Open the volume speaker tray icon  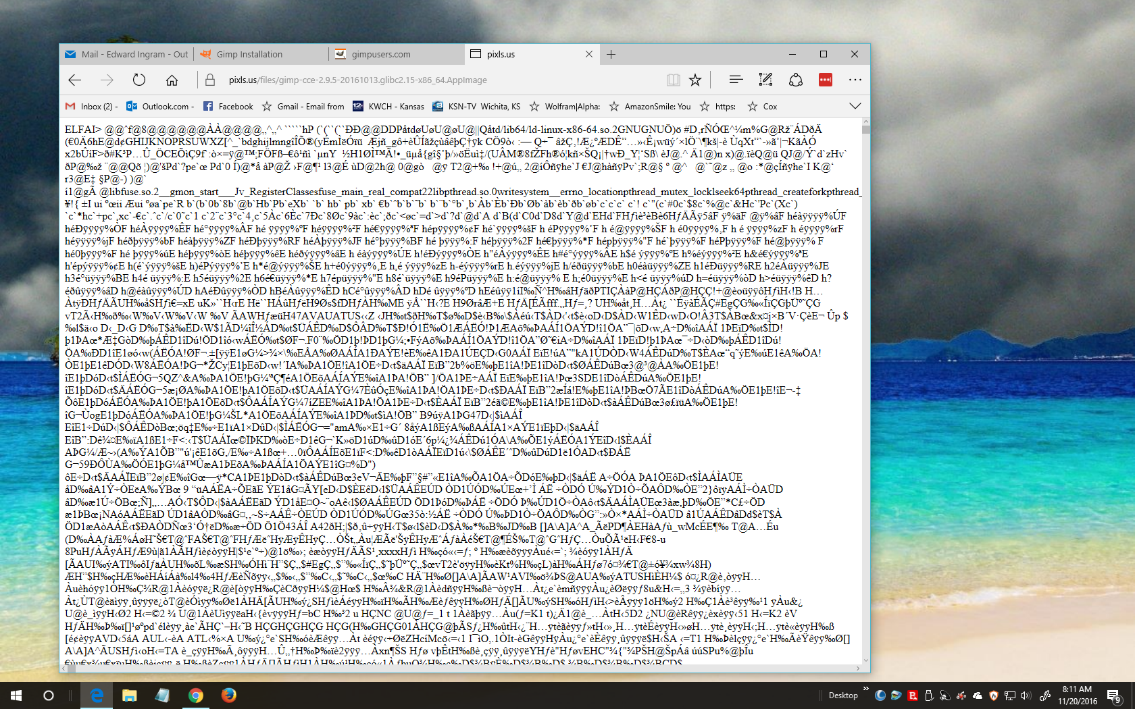coord(1026,695)
